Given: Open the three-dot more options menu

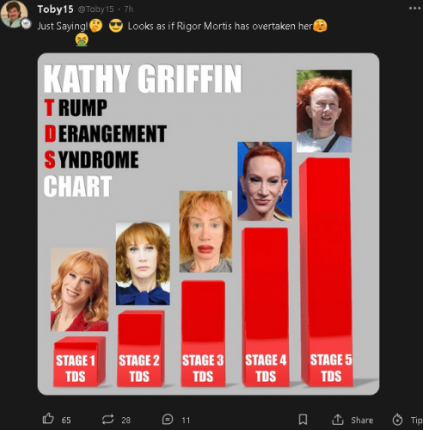Looking at the screenshot, I should tap(415, 9).
